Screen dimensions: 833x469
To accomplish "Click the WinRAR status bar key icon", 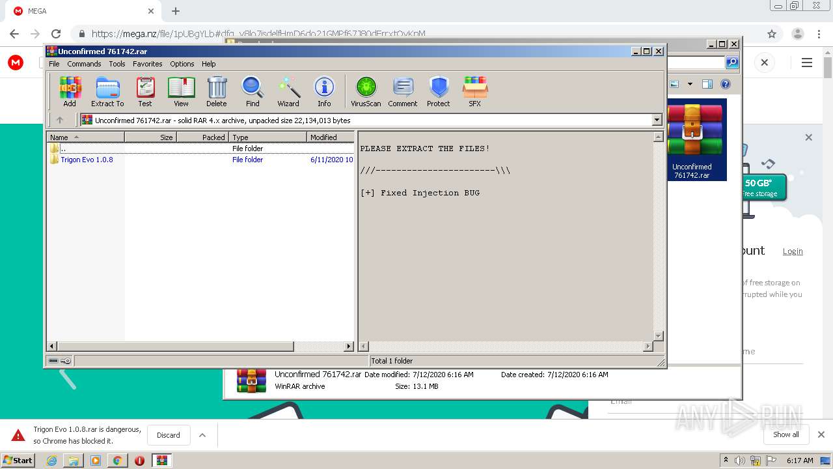I will click(66, 361).
